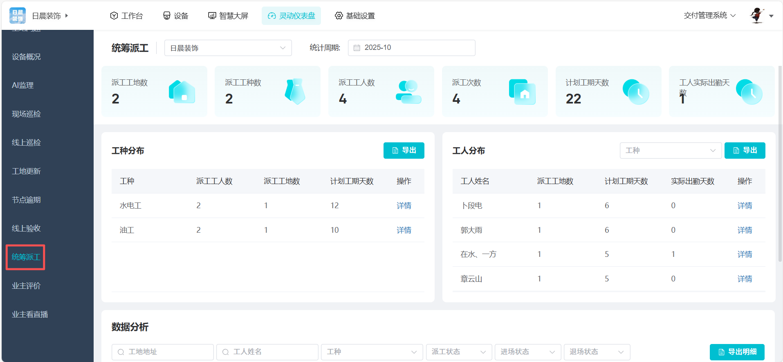
Task: Click the clock icon on 计划工期天数 card
Action: 635,92
